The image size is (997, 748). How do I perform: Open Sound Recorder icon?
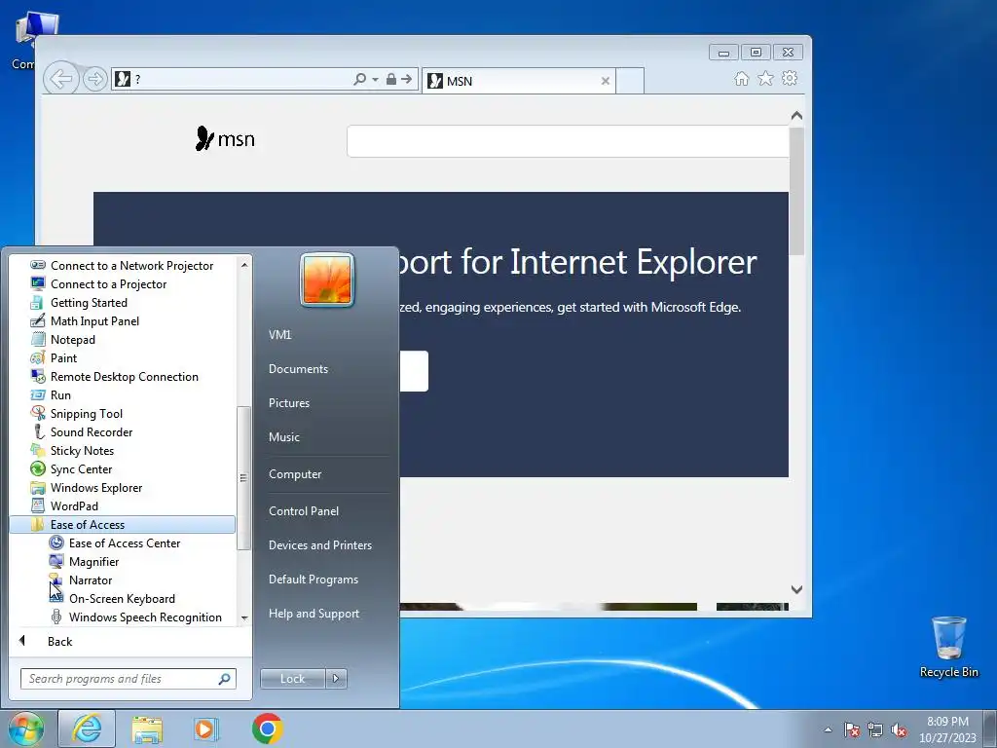coord(38,431)
